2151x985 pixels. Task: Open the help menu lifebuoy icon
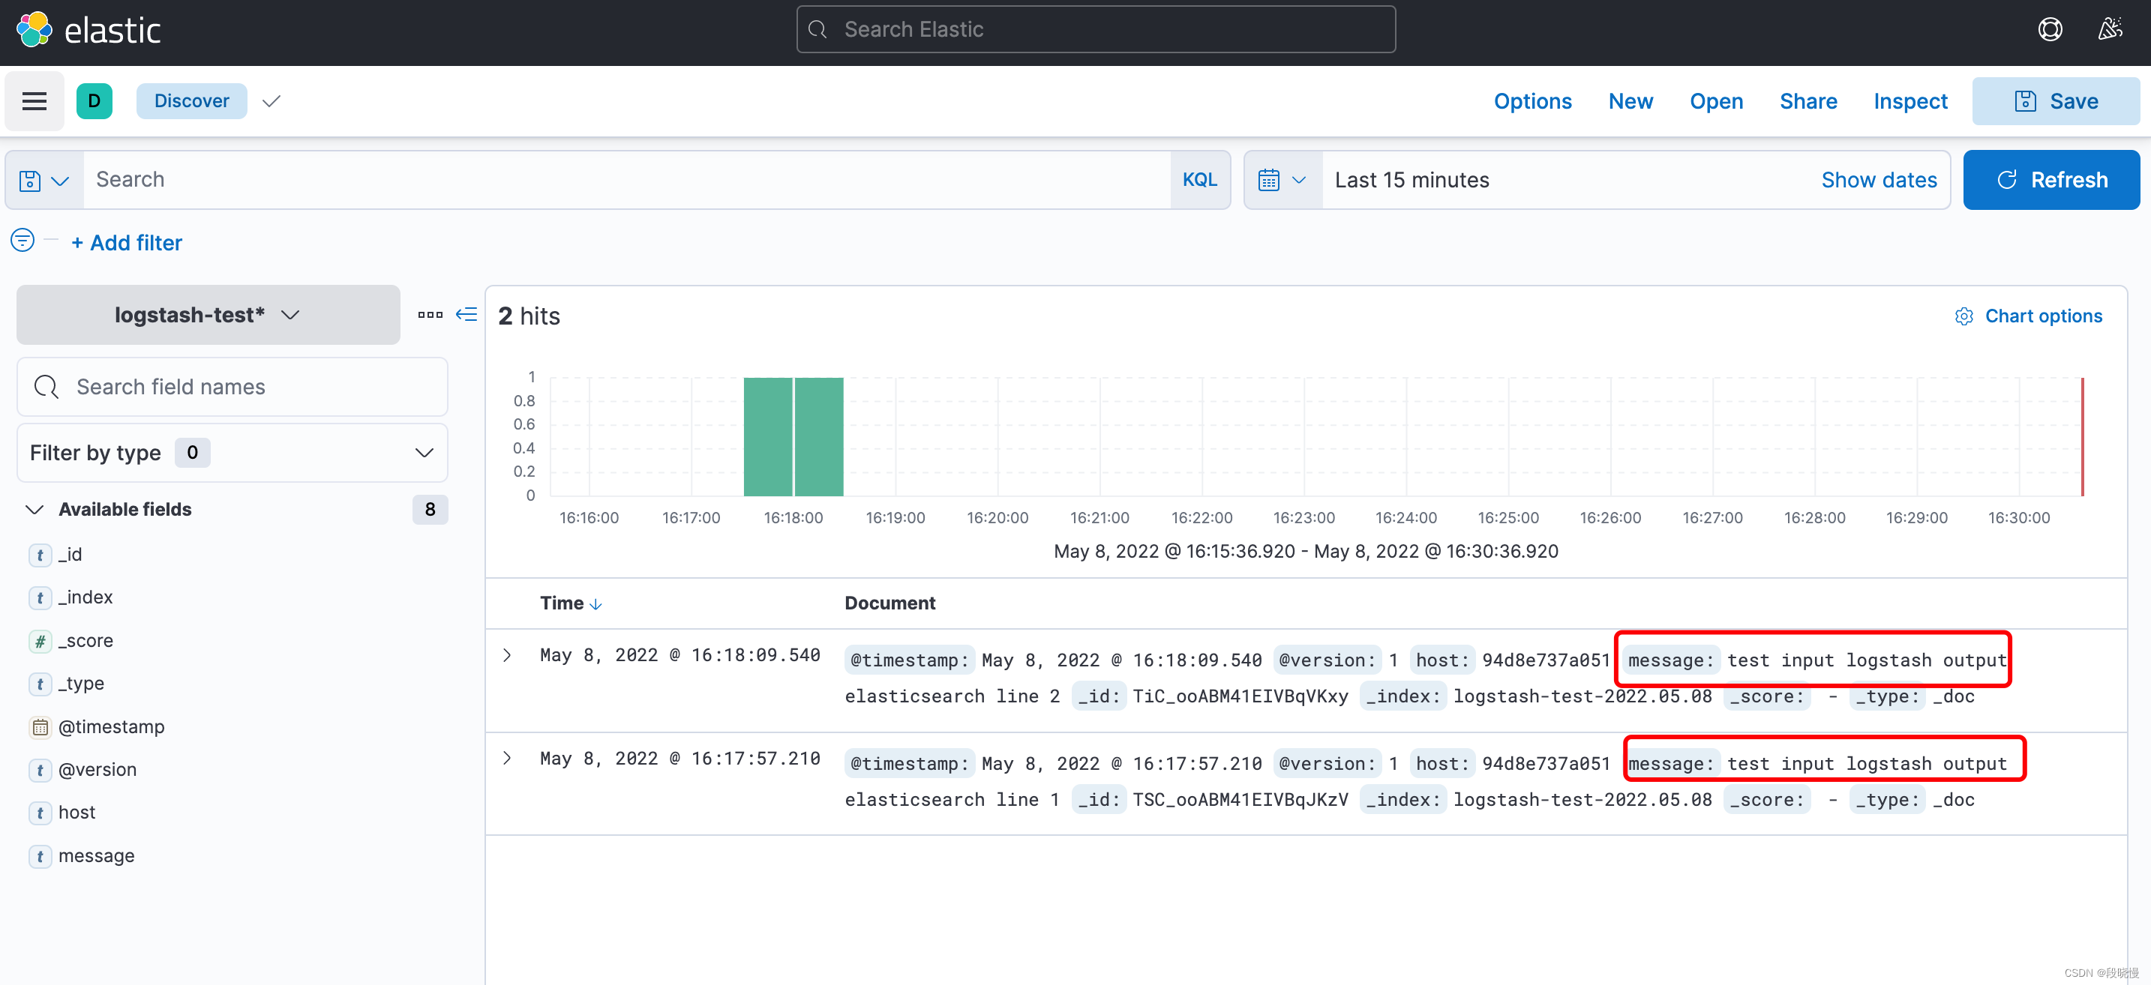tap(2050, 30)
